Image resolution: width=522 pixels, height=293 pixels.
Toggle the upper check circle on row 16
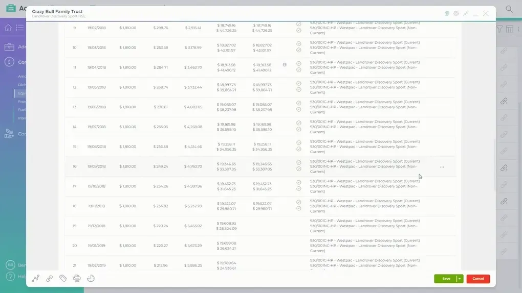[299, 162]
